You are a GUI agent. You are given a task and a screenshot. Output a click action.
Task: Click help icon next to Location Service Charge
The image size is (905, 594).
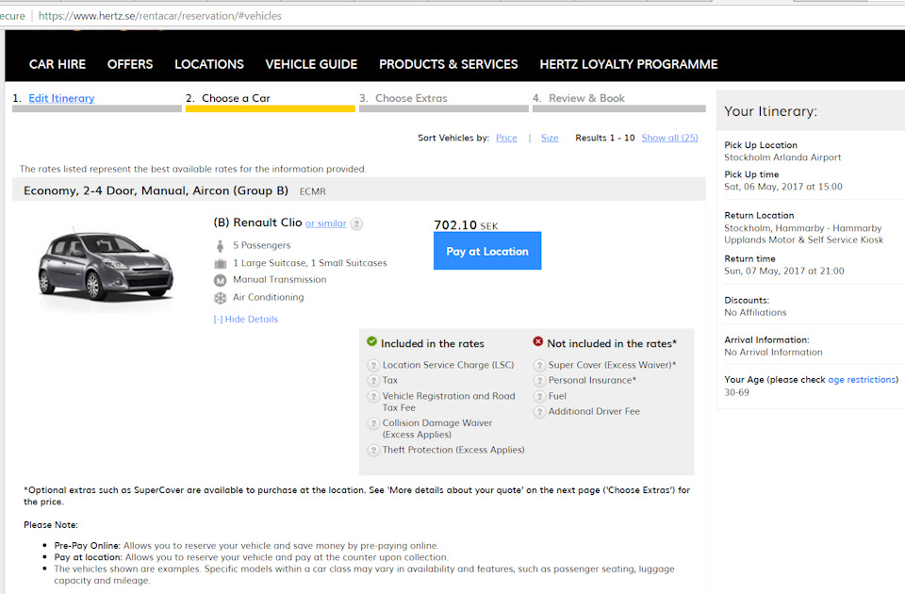click(x=373, y=365)
